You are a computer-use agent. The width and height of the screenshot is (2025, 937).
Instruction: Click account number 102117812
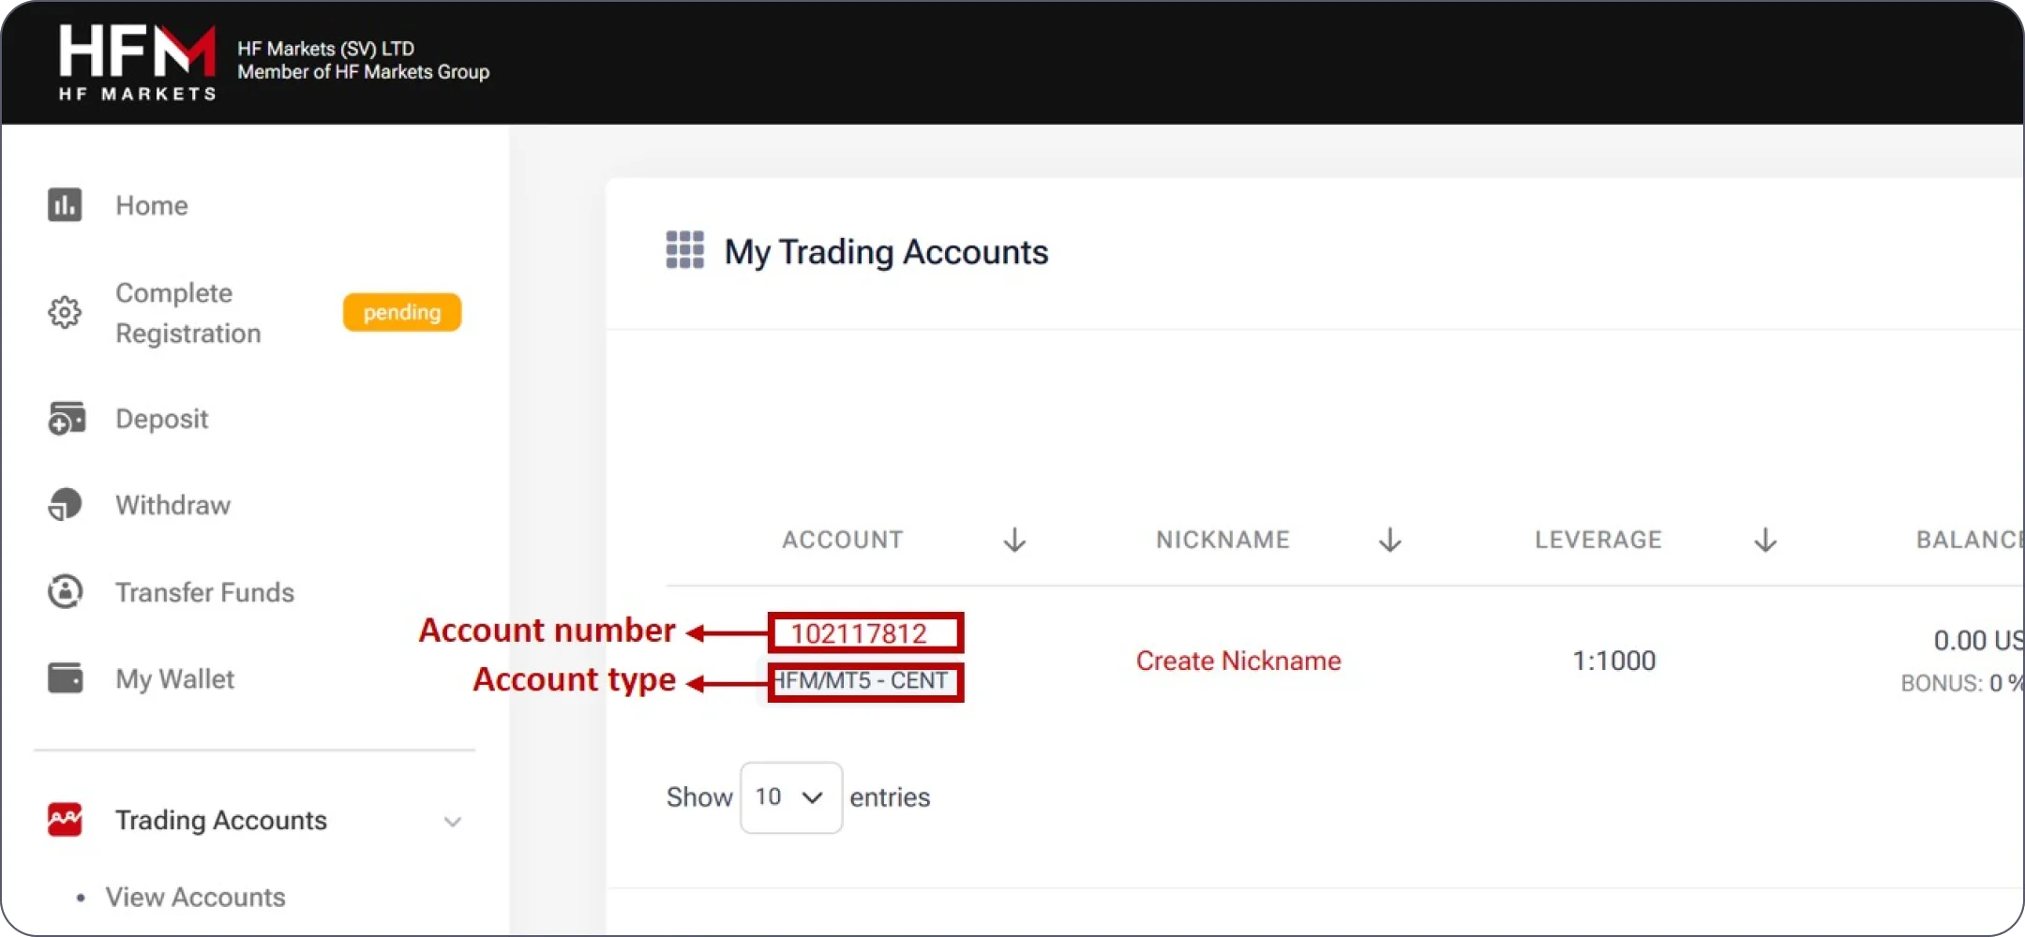coord(859,633)
